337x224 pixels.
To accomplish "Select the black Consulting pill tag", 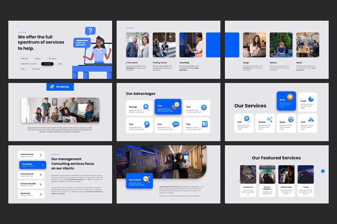I will pos(47,64).
